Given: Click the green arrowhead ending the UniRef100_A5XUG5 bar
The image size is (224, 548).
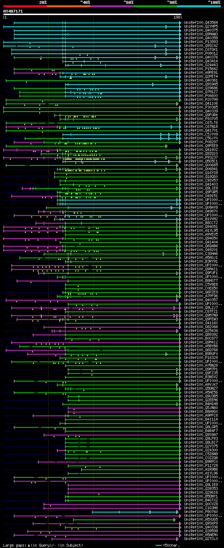Looking at the screenshot, I should (x=175, y=520).
